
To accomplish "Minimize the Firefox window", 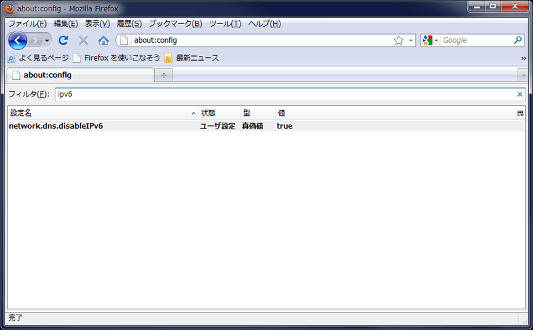I will (x=476, y=6).
